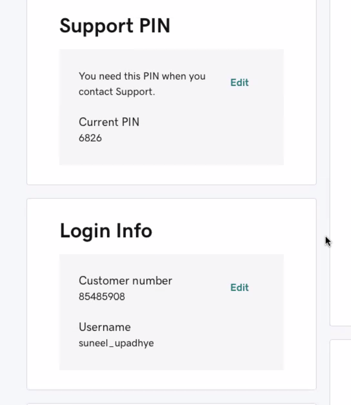351x405 pixels.
Task: Click the Username label
Action: [104, 327]
